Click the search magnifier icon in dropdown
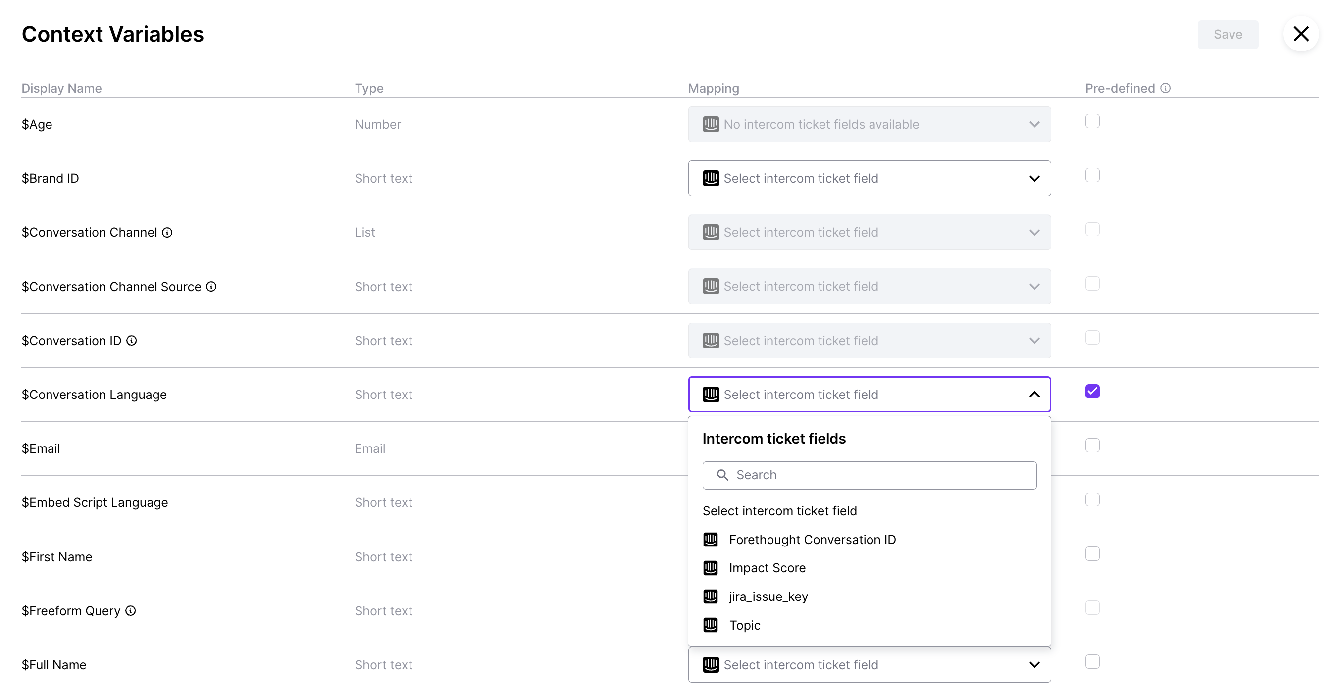Image resolution: width=1332 pixels, height=695 pixels. click(x=722, y=475)
